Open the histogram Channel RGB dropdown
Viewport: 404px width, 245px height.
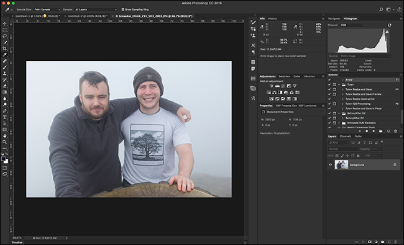[352, 25]
